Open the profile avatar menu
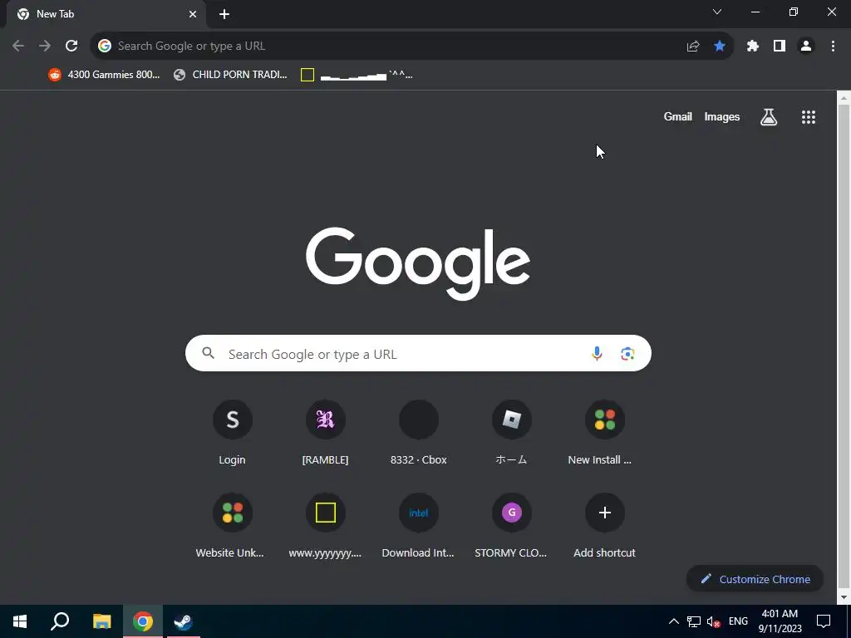Image resolution: width=851 pixels, height=638 pixels. coord(806,47)
